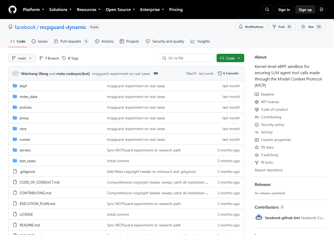Click the Sign up button
The width and height of the screenshot is (334, 235).
click(305, 9)
